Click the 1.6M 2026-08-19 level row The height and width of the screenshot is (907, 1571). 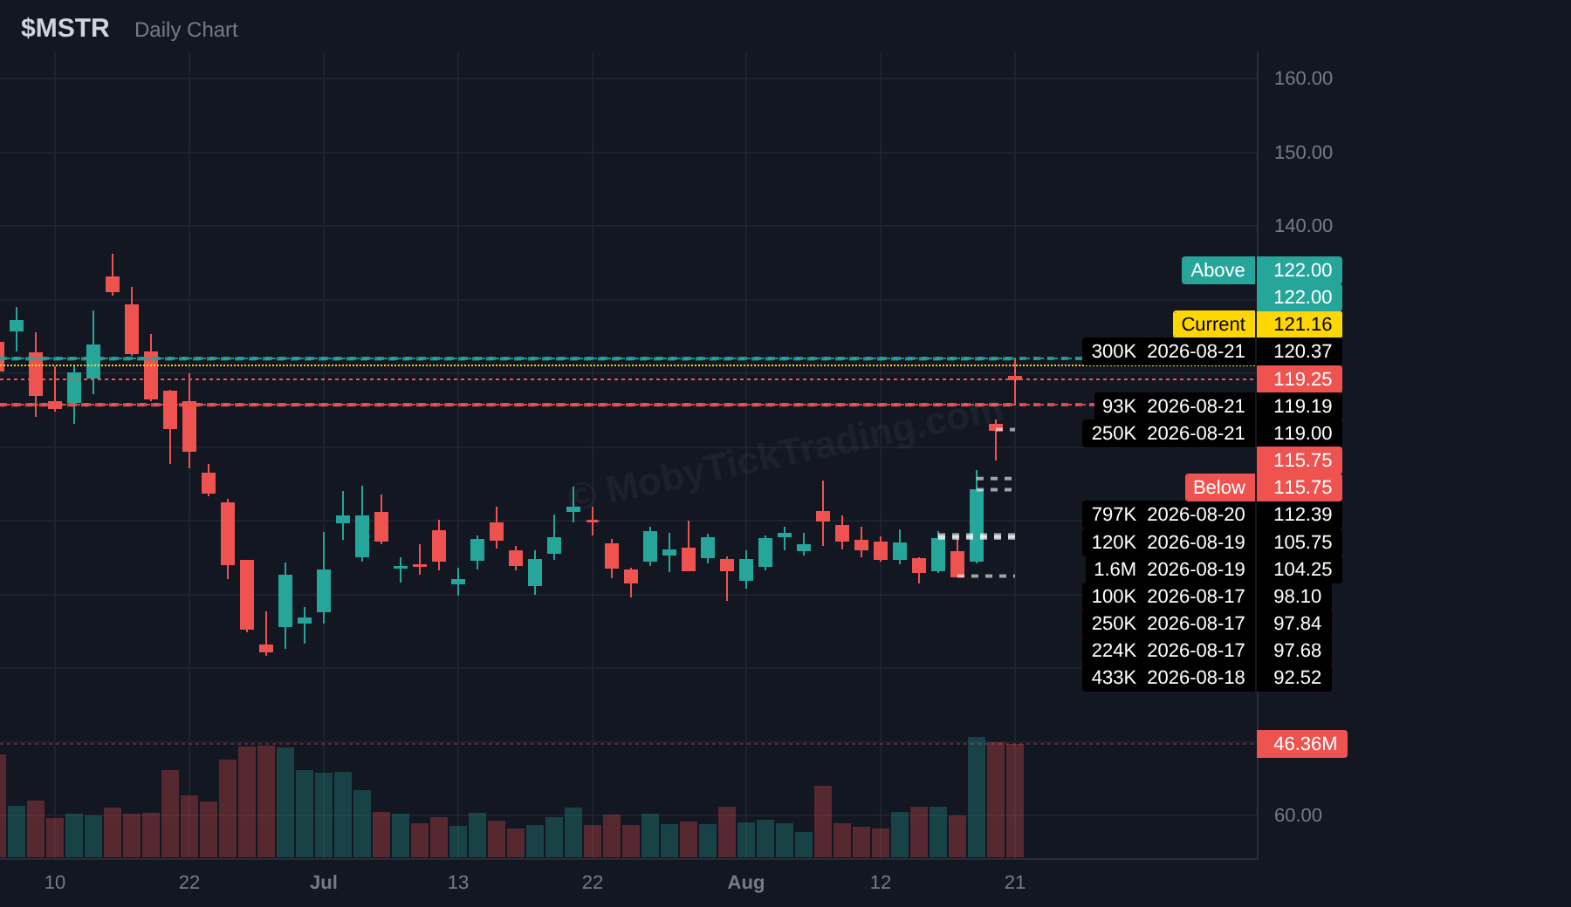[1170, 569]
